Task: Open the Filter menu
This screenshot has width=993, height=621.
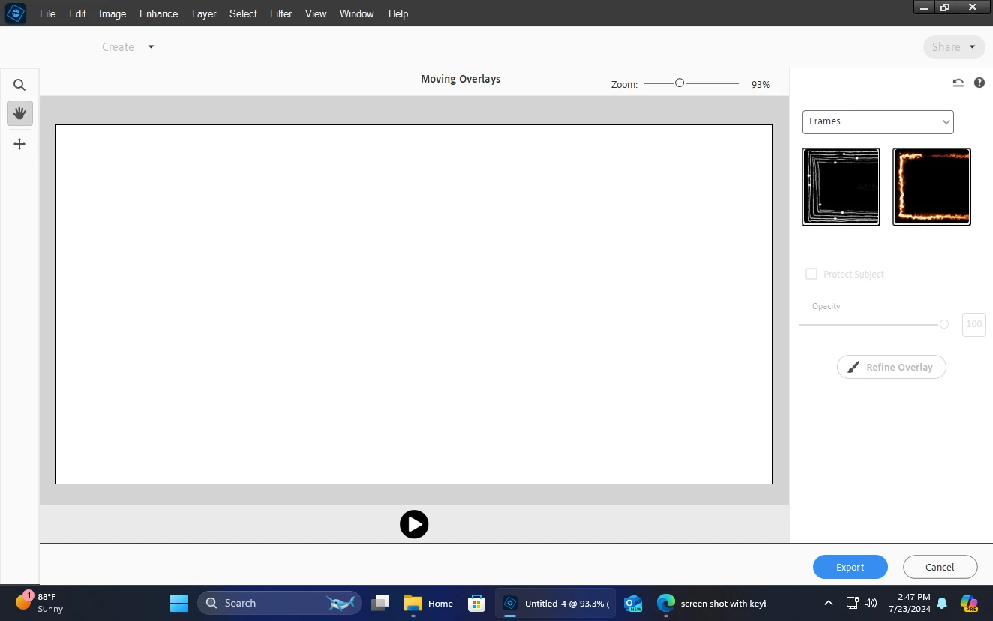Action: tap(281, 13)
